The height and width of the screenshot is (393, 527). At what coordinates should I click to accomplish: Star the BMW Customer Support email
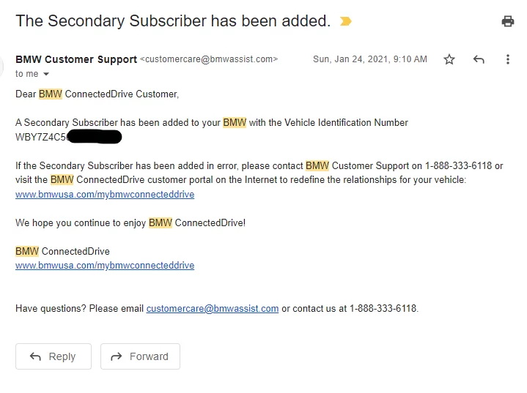(449, 59)
